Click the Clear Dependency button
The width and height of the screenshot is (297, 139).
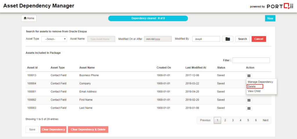53,129
